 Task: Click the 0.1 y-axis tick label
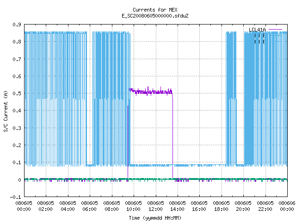click(x=17, y=162)
